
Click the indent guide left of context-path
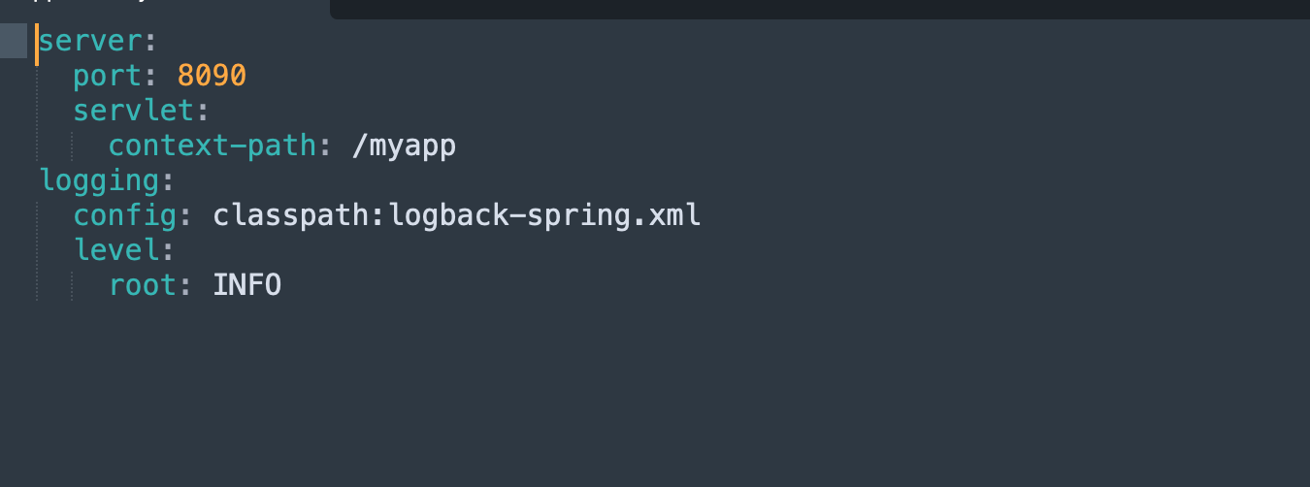tap(73, 146)
